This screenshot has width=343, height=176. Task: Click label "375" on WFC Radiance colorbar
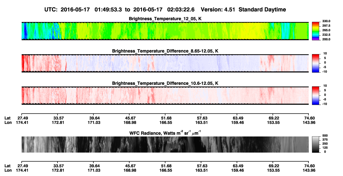[325, 140]
